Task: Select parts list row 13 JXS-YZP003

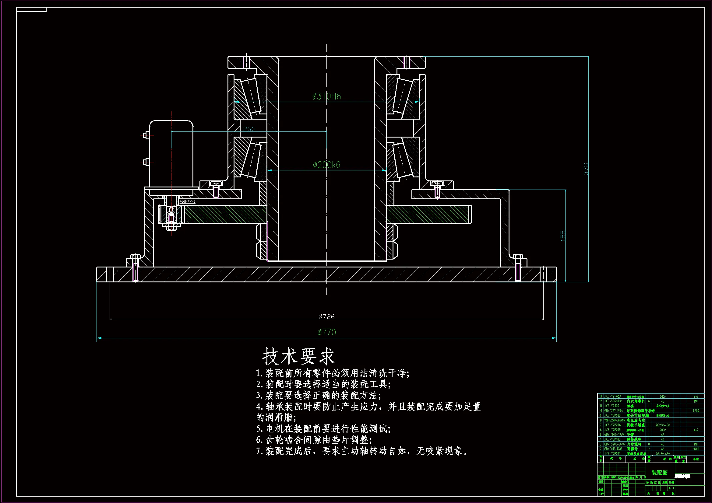Action: click(x=612, y=396)
